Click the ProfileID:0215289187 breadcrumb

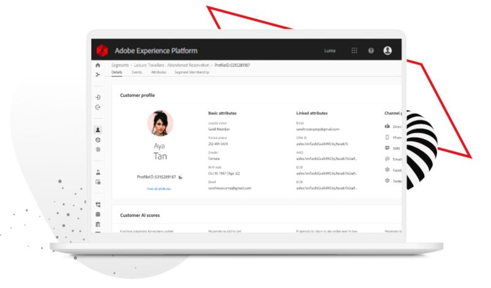point(232,65)
